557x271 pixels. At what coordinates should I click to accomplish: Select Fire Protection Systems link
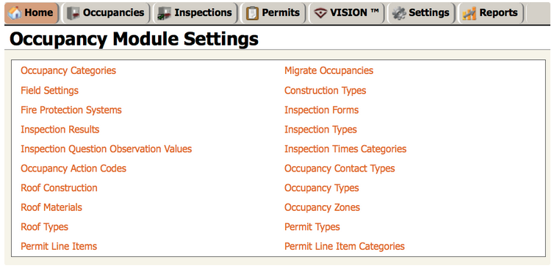pos(71,110)
